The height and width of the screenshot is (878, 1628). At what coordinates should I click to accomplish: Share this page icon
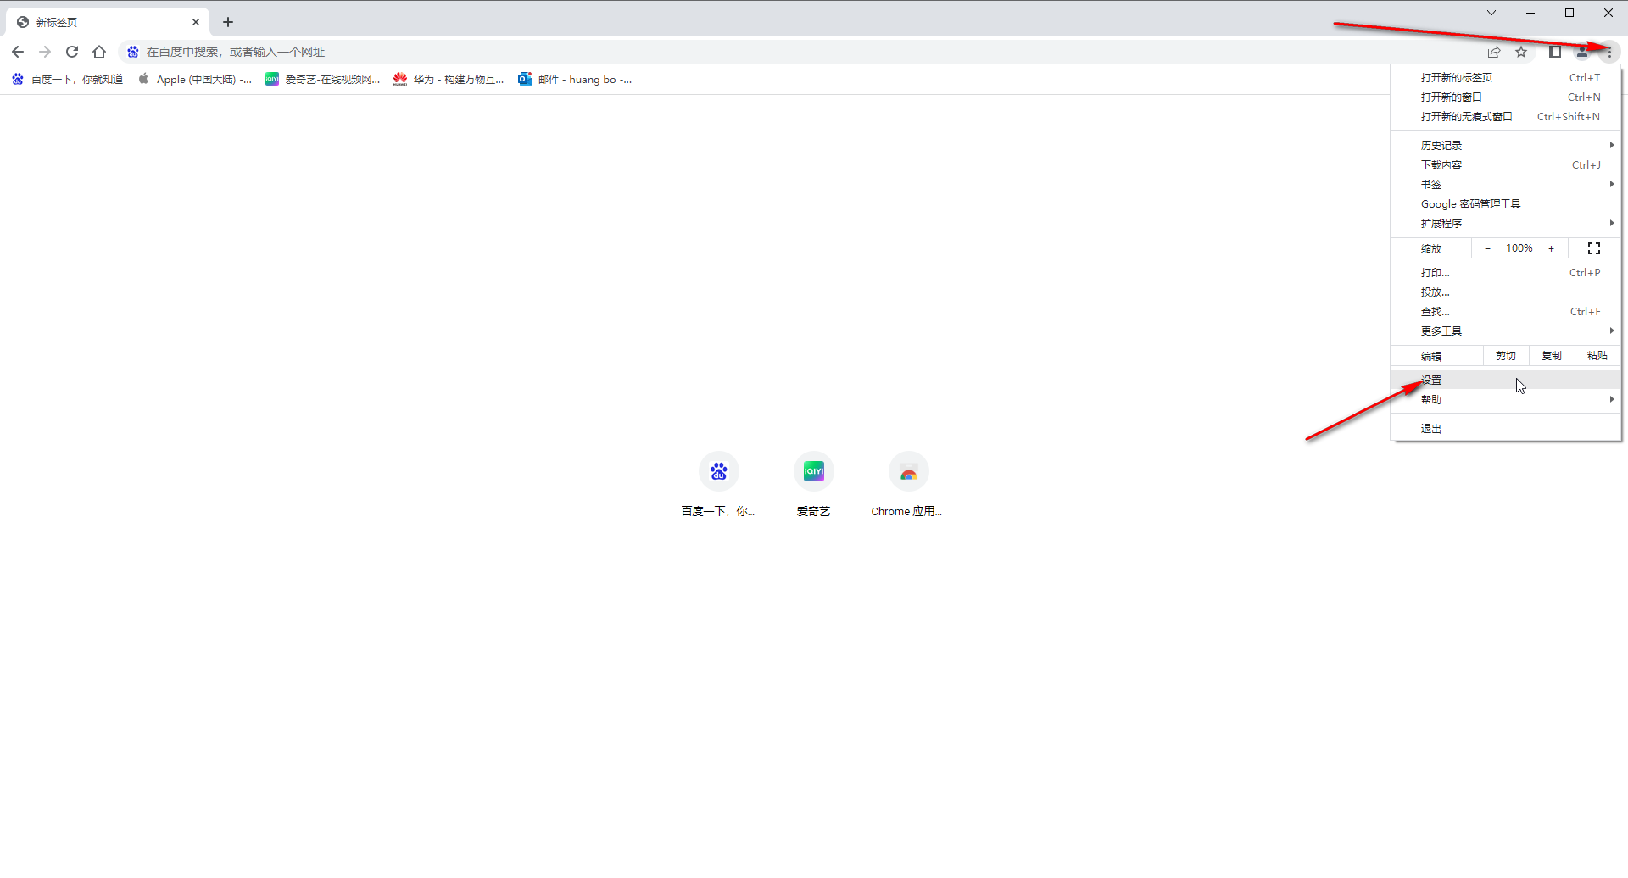[x=1494, y=52]
